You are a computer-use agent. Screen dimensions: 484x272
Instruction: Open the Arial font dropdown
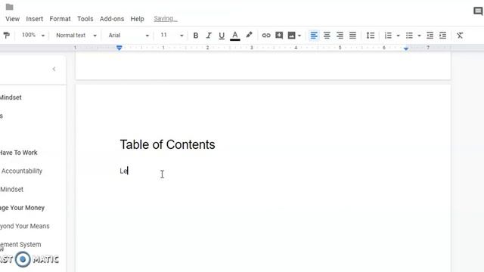click(129, 36)
